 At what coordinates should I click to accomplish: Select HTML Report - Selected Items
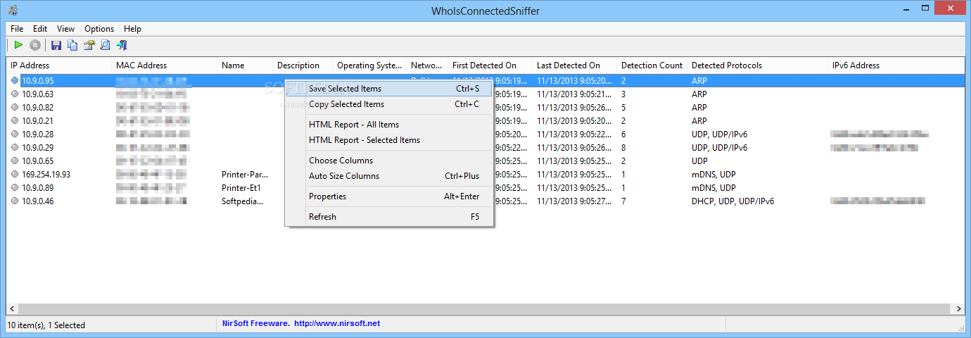coord(389,140)
